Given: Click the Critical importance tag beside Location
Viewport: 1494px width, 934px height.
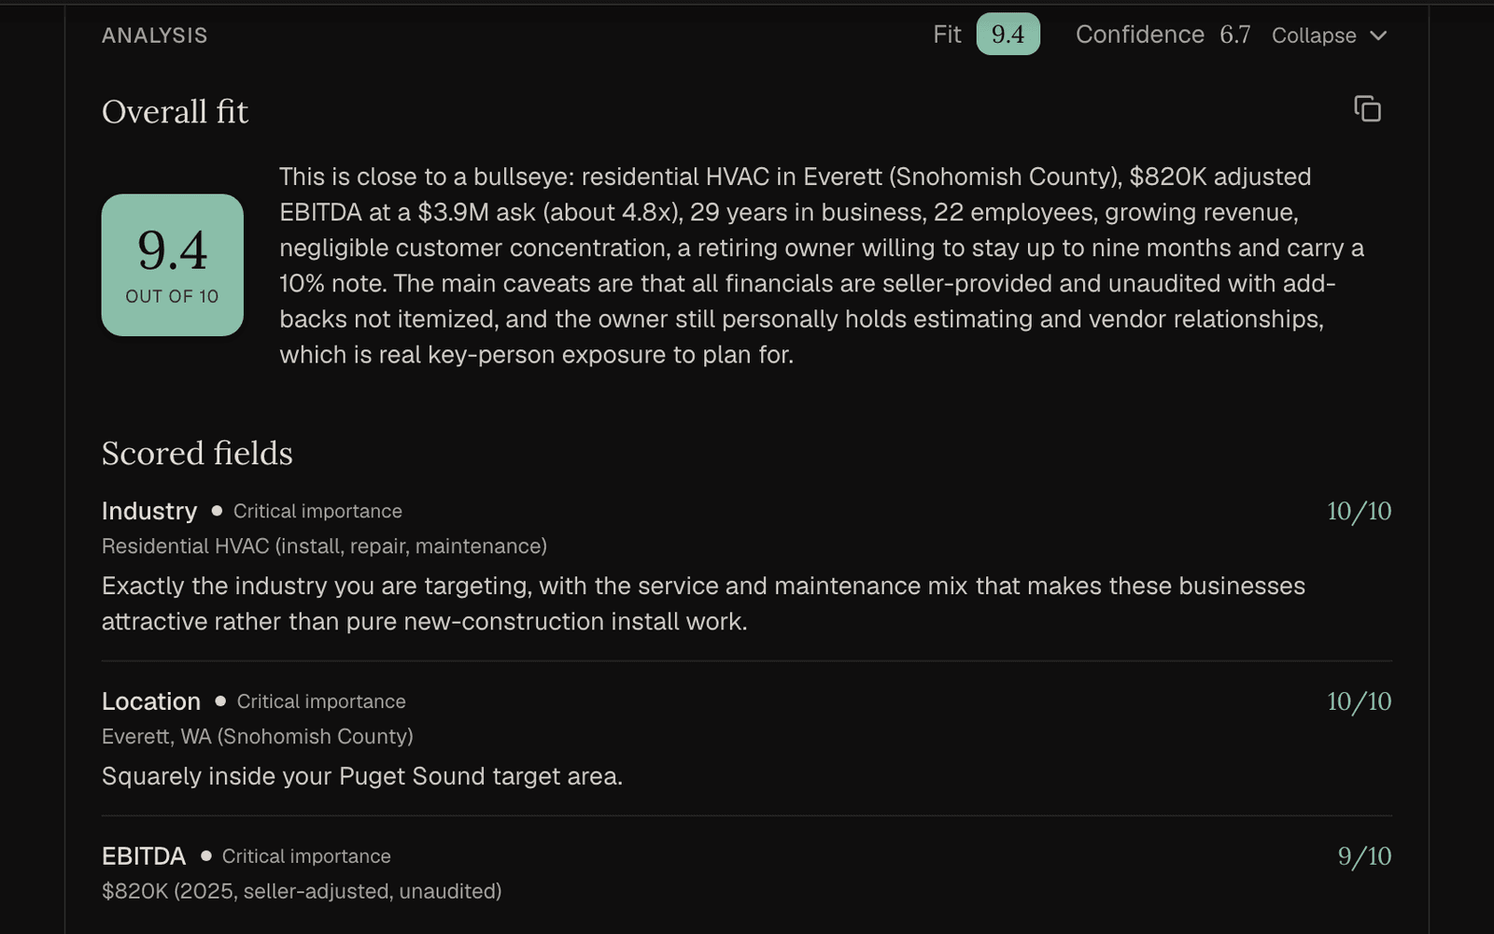Looking at the screenshot, I should click(x=321, y=701).
